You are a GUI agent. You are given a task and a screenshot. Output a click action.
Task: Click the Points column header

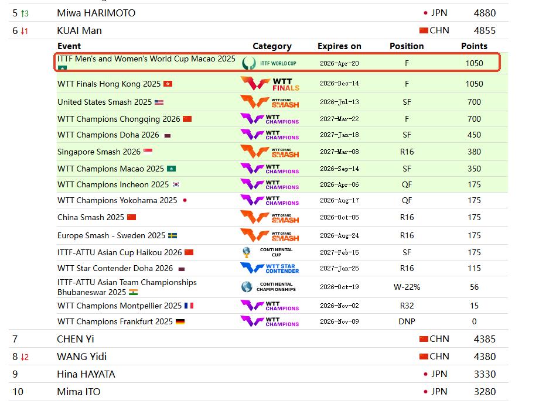point(474,46)
